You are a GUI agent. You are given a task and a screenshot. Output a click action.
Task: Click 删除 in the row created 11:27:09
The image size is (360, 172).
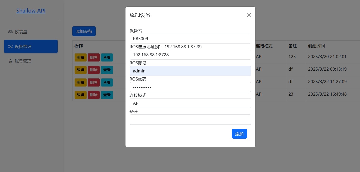94,82
